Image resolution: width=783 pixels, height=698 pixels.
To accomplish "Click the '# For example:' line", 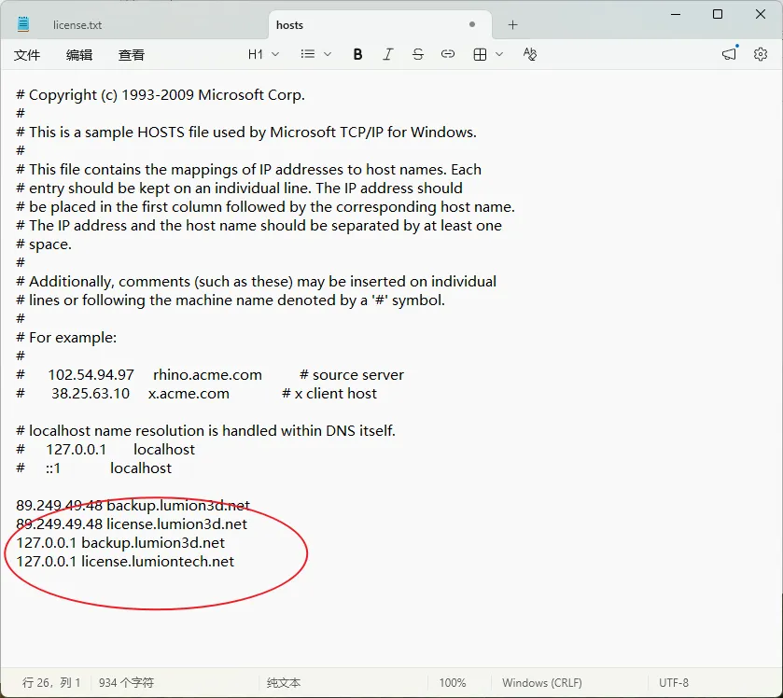I will click(66, 338).
